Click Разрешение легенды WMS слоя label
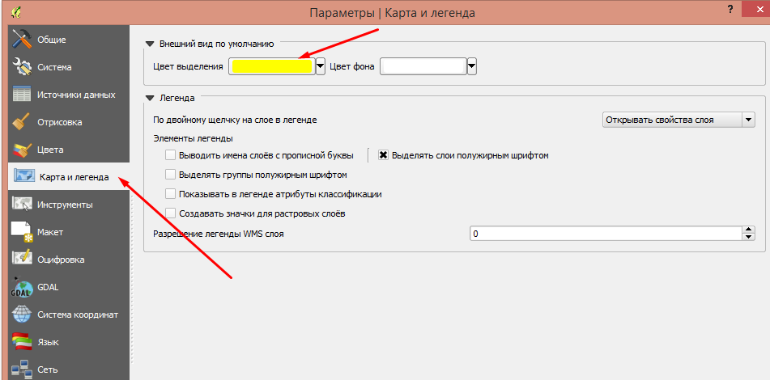 [219, 234]
